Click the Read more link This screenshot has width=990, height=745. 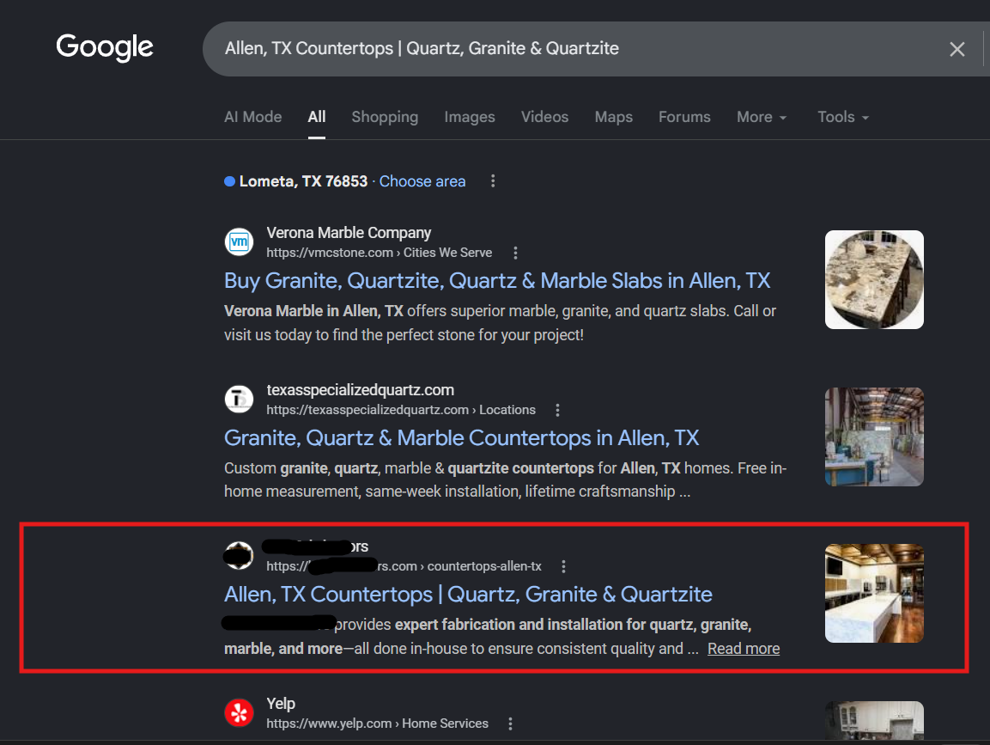point(743,649)
